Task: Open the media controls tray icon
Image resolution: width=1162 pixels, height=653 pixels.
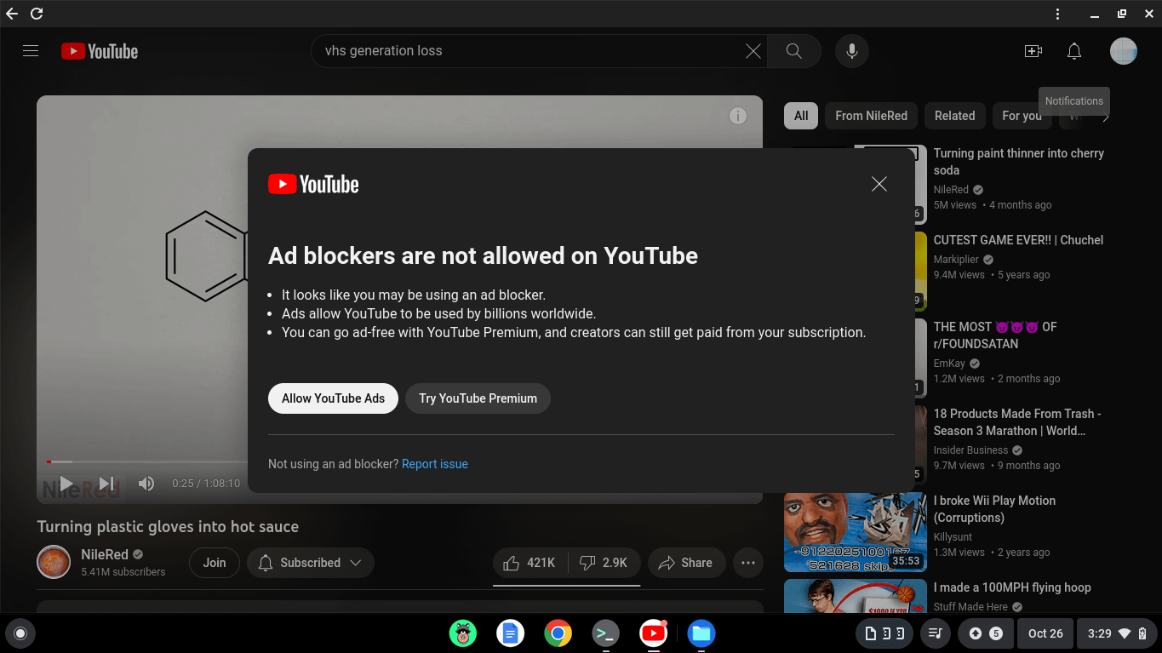Action: coord(935,633)
